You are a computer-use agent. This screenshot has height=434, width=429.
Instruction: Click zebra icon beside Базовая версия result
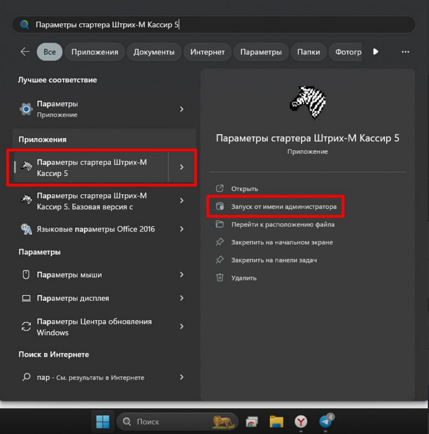pyautogui.click(x=27, y=200)
